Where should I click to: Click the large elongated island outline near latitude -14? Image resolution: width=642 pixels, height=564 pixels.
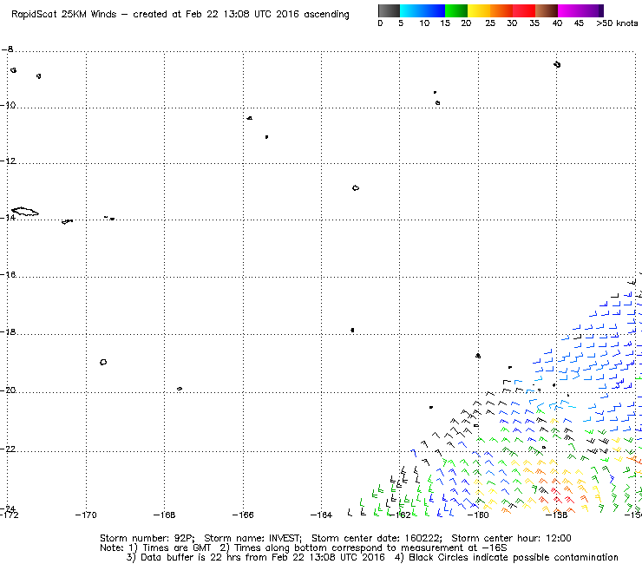pyautogui.click(x=25, y=212)
